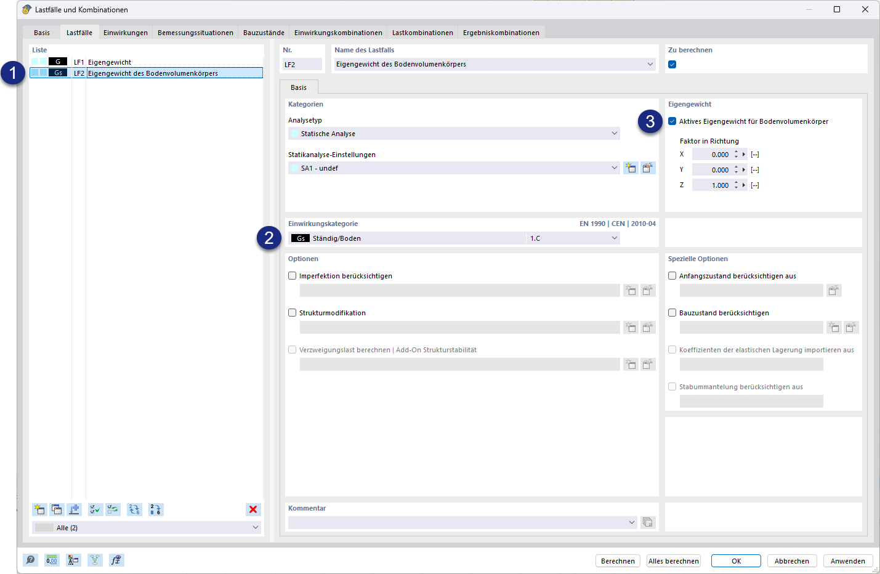The width and height of the screenshot is (880, 574).
Task: Renumber the load cases
Action: (x=151, y=509)
